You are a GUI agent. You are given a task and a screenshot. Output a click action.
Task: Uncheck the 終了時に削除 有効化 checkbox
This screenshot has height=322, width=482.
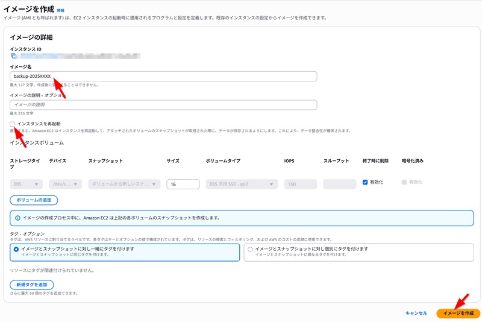(365, 182)
